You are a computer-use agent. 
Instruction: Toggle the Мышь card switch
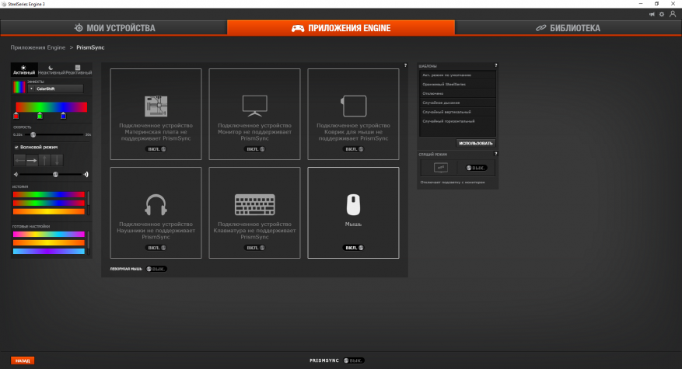[353, 248]
